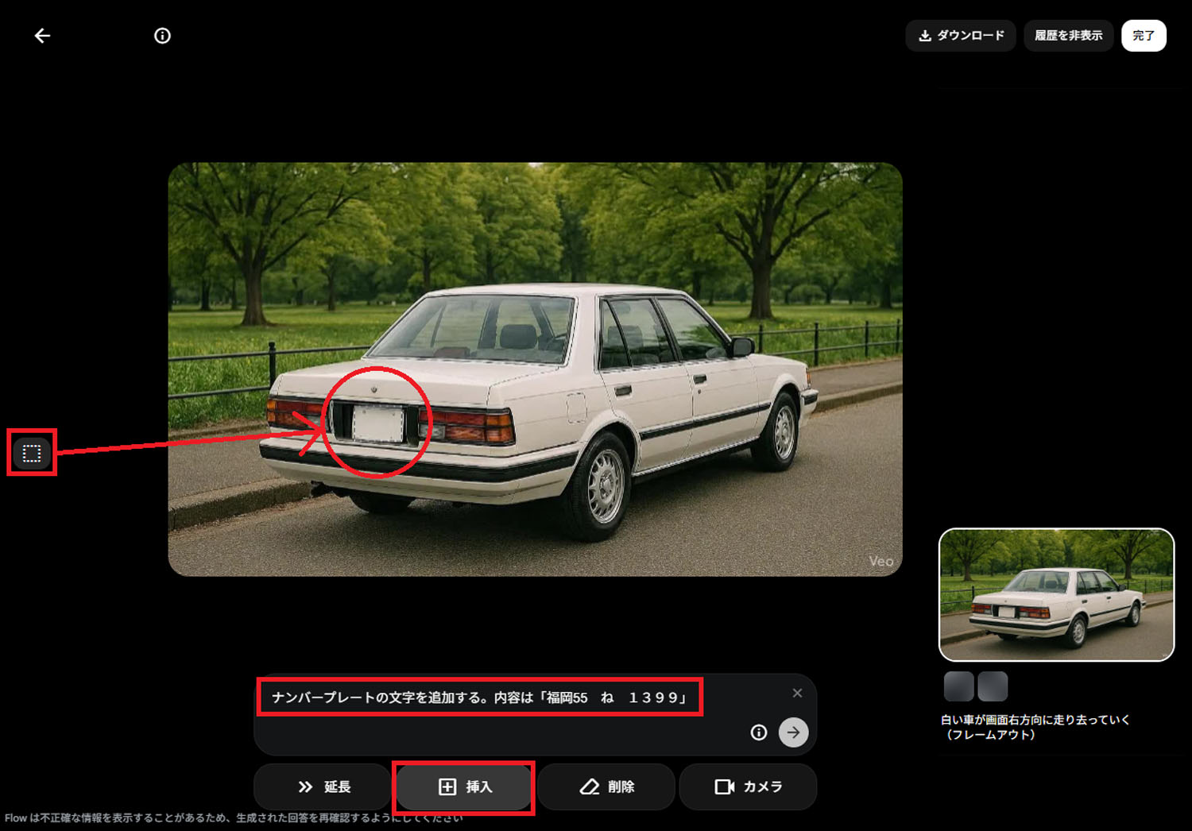
Task: Select the rectangular selection (marquee) tool
Action: (x=31, y=454)
